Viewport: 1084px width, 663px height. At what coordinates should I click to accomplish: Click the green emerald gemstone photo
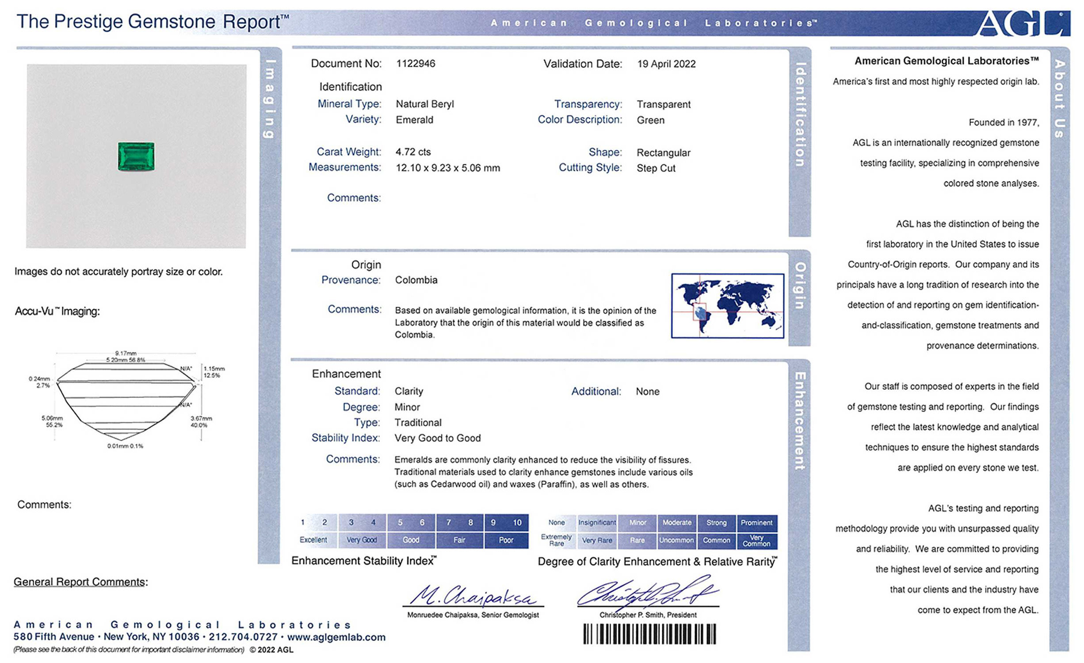136,156
